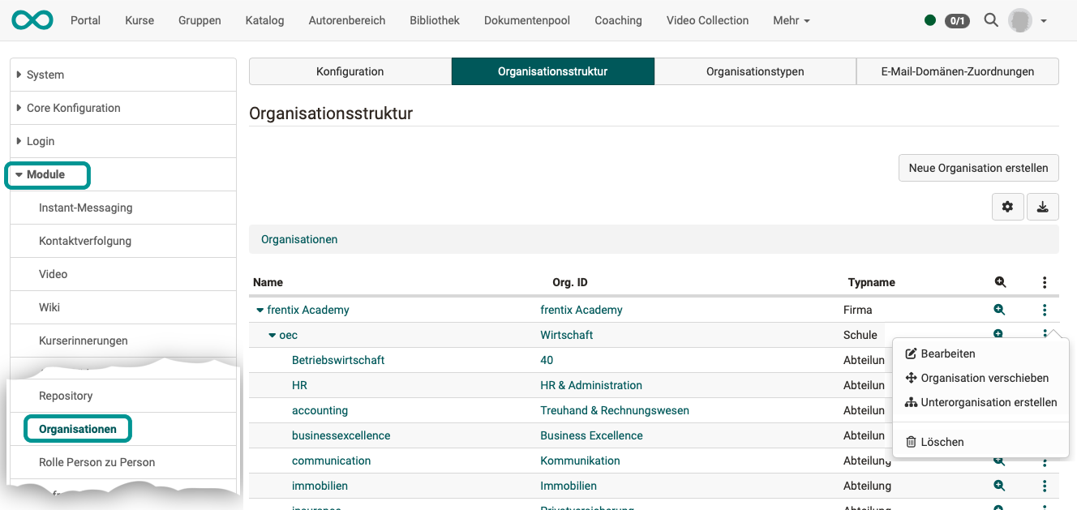
Task: Click the OpenOlat infinity logo
Action: pos(32,19)
